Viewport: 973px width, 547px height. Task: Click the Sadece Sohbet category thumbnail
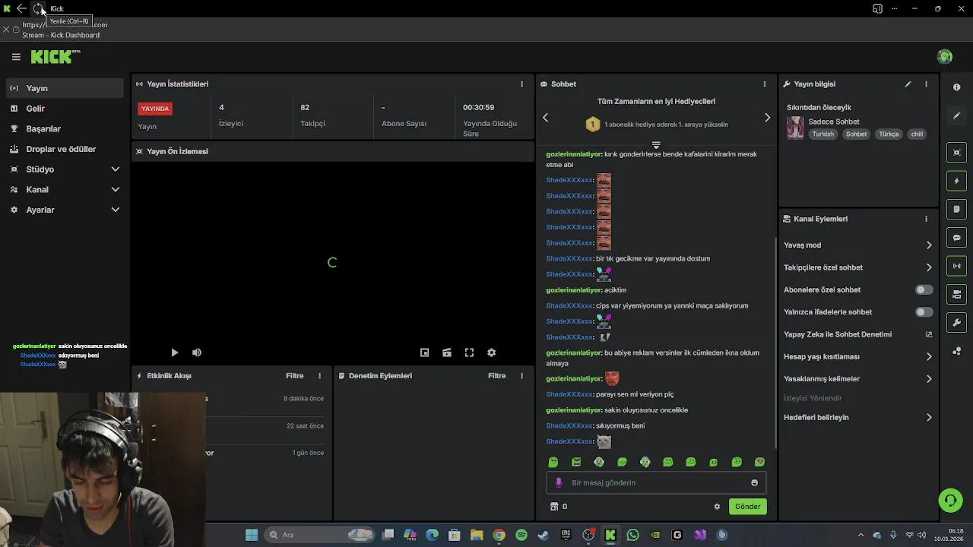pyautogui.click(x=795, y=128)
